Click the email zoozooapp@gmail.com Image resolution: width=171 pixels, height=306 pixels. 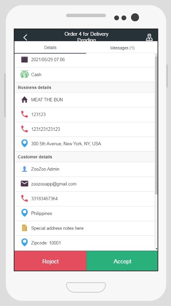(54, 184)
